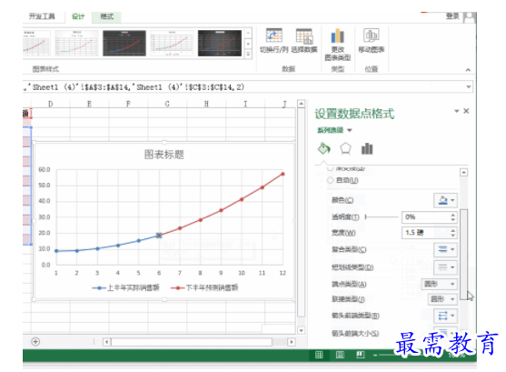Select the Automatic (自动) radio option
The width and height of the screenshot is (506, 372).
pyautogui.click(x=330, y=180)
